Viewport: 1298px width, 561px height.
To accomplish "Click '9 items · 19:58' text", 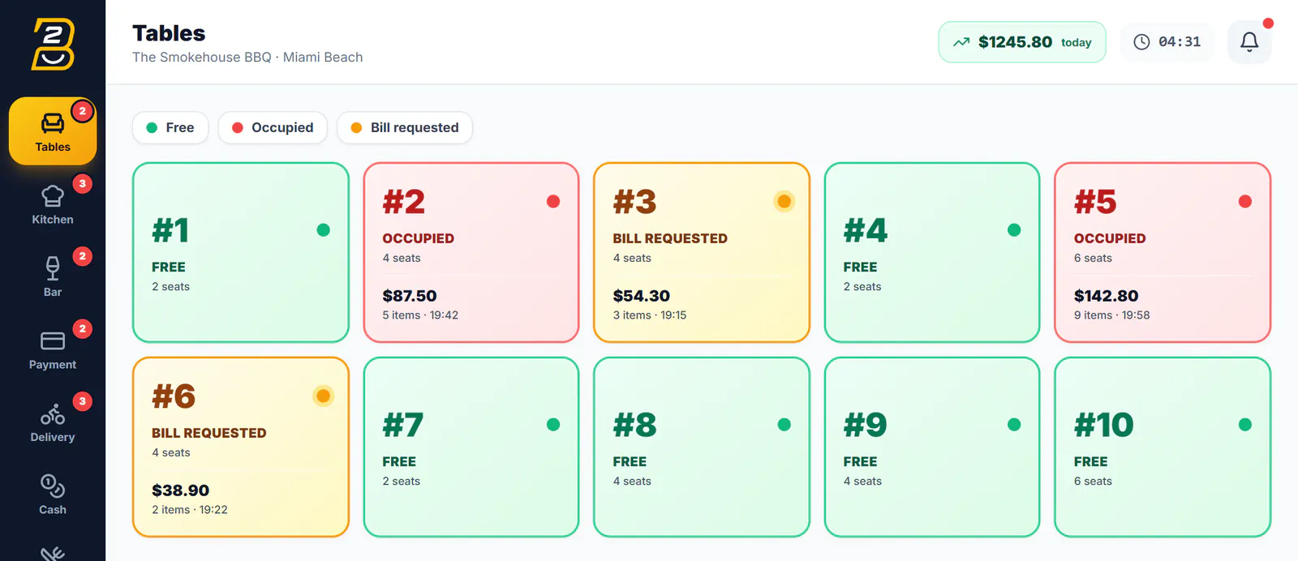I will pyautogui.click(x=1112, y=315).
